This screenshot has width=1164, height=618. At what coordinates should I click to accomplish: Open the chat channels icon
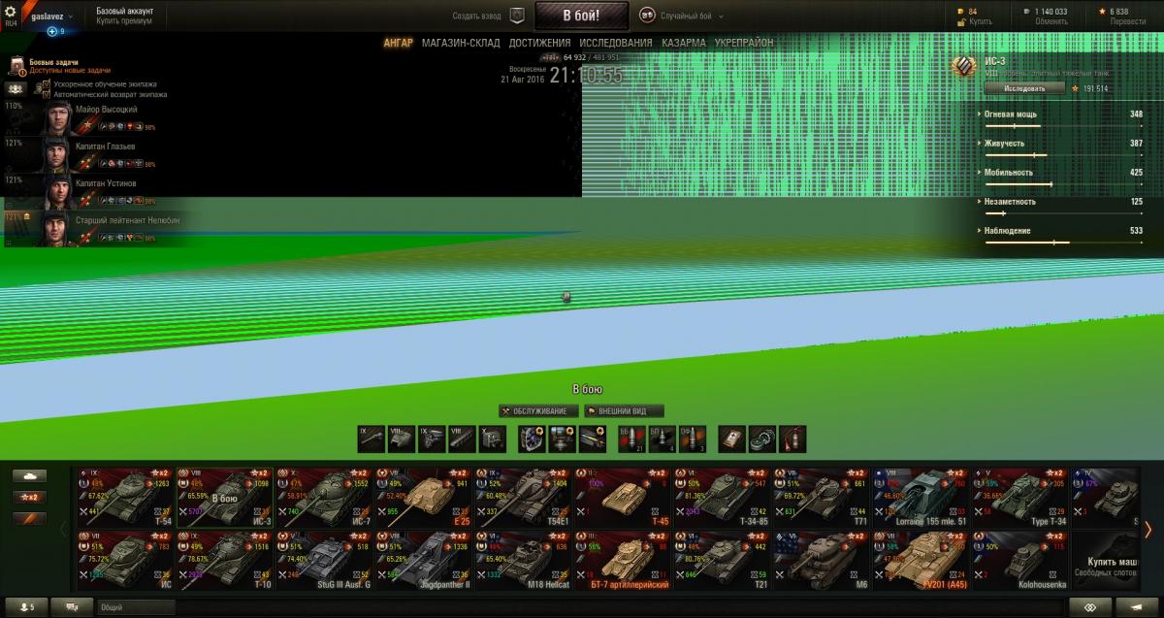(x=72, y=607)
